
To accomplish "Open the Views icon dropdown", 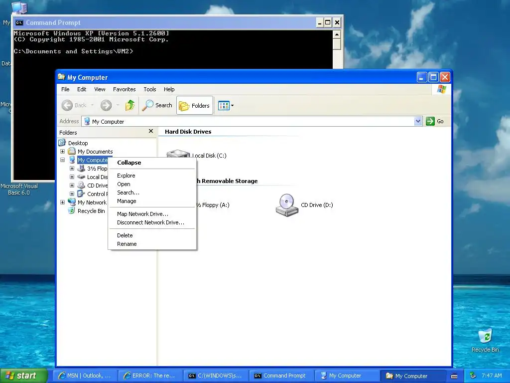I will [226, 106].
